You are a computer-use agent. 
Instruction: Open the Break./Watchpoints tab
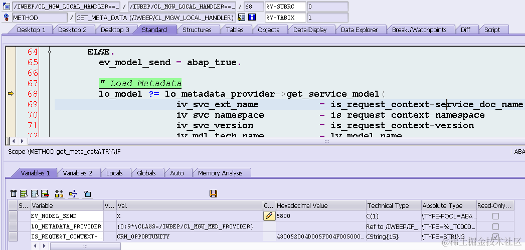click(x=419, y=30)
